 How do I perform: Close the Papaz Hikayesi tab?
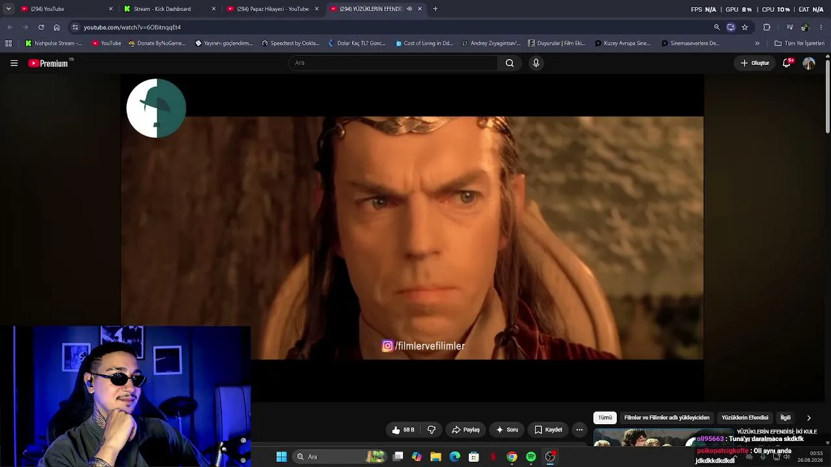(317, 9)
